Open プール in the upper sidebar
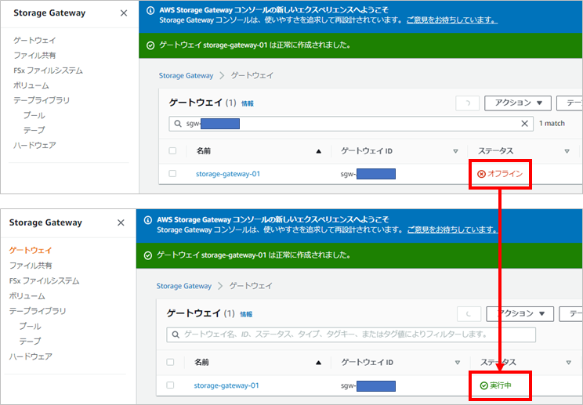The height and width of the screenshot is (405, 583). point(34,116)
